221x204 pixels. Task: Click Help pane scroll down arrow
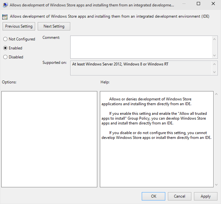tap(216, 185)
